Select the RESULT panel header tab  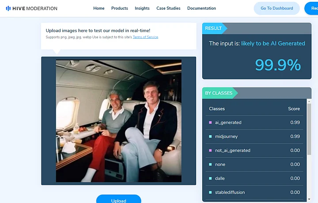coord(214,29)
